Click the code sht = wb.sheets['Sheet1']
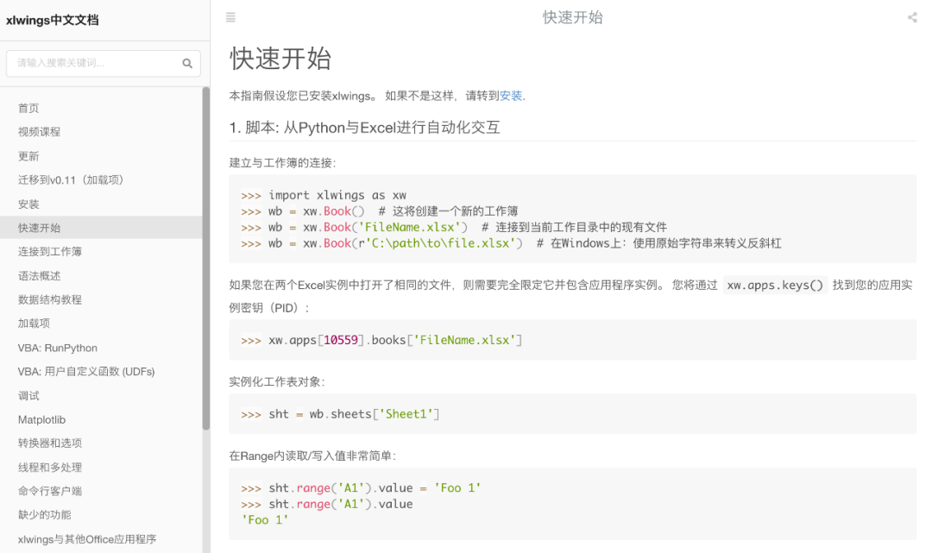 340,415
